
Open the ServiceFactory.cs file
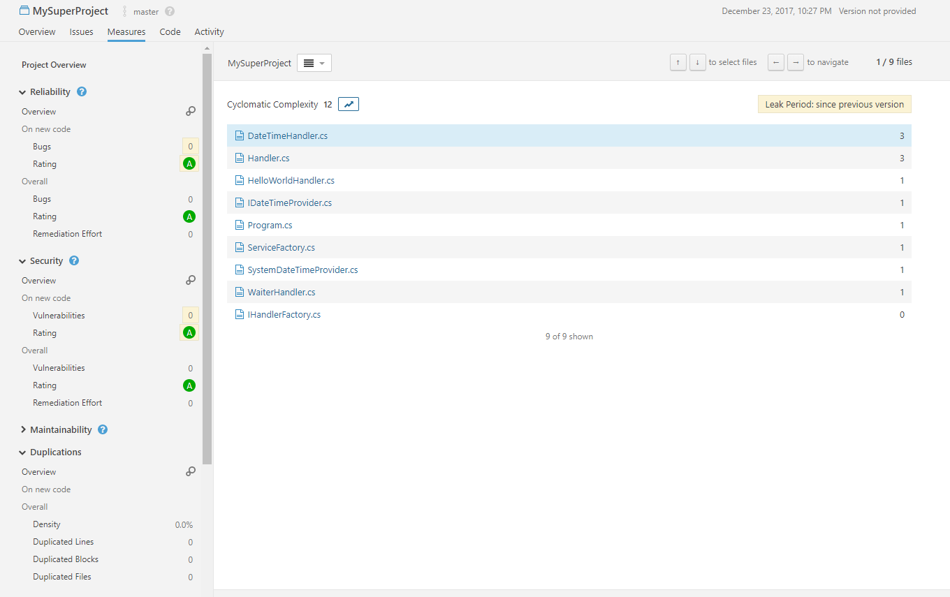coord(281,247)
